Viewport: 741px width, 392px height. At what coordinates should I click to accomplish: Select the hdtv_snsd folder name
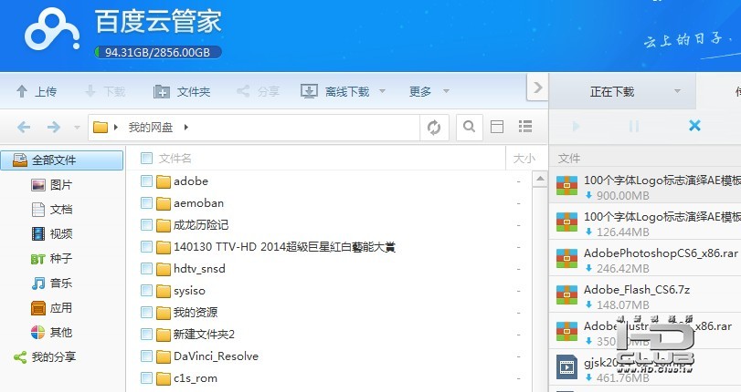[x=199, y=269]
